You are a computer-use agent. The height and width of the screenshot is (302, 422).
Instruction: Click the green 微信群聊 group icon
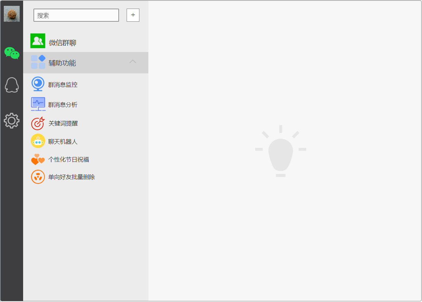(38, 41)
